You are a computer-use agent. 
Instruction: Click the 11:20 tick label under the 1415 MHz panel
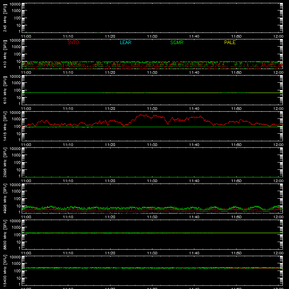tap(110, 145)
